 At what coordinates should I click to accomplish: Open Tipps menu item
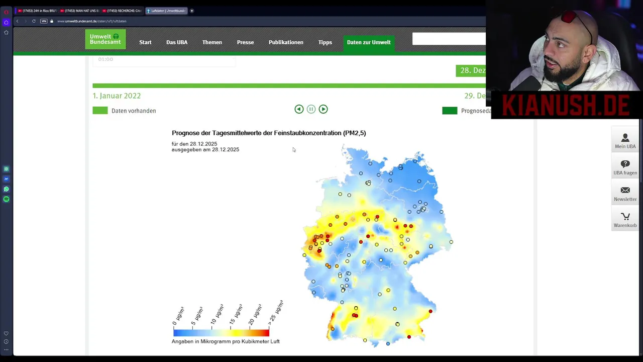pos(325,42)
